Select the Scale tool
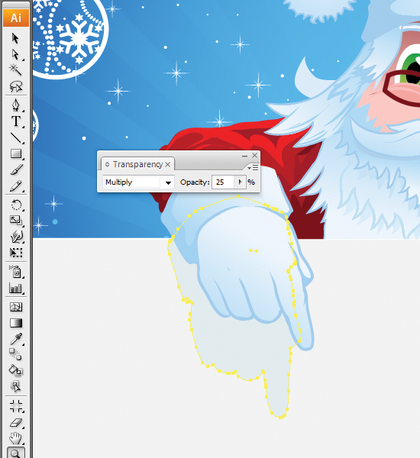Screen dimensions: 420x458 coord(15,221)
